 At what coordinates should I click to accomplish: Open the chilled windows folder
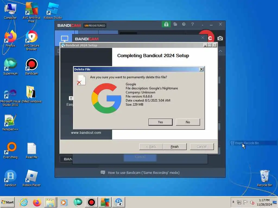click(x=31, y=95)
